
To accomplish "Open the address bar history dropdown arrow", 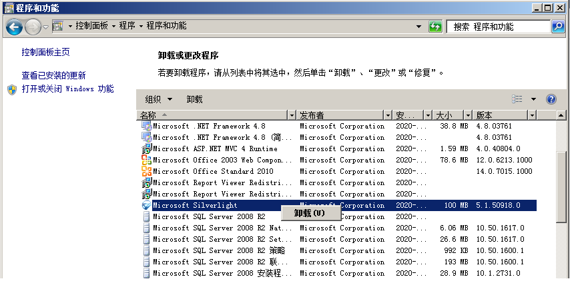I will tap(418, 27).
